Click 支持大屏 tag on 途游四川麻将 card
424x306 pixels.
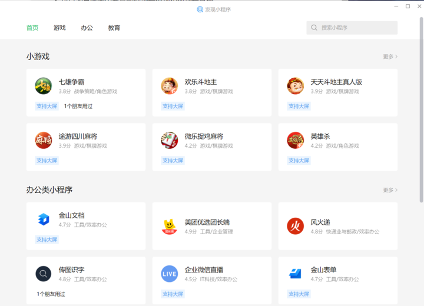[47, 161]
